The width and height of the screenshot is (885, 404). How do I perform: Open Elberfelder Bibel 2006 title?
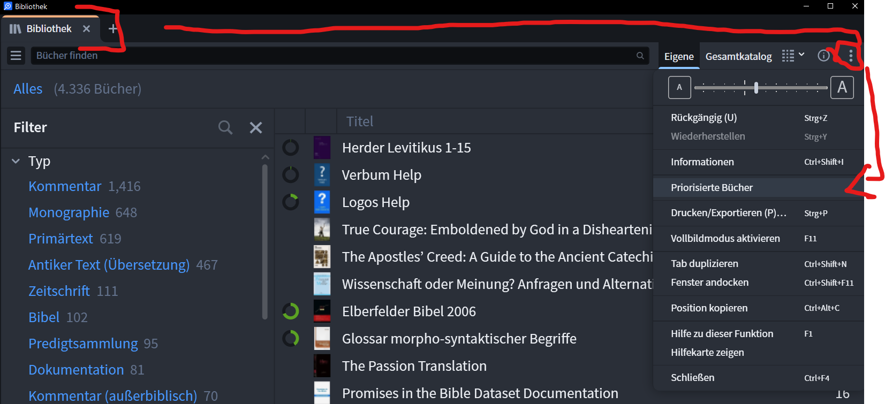tap(409, 311)
